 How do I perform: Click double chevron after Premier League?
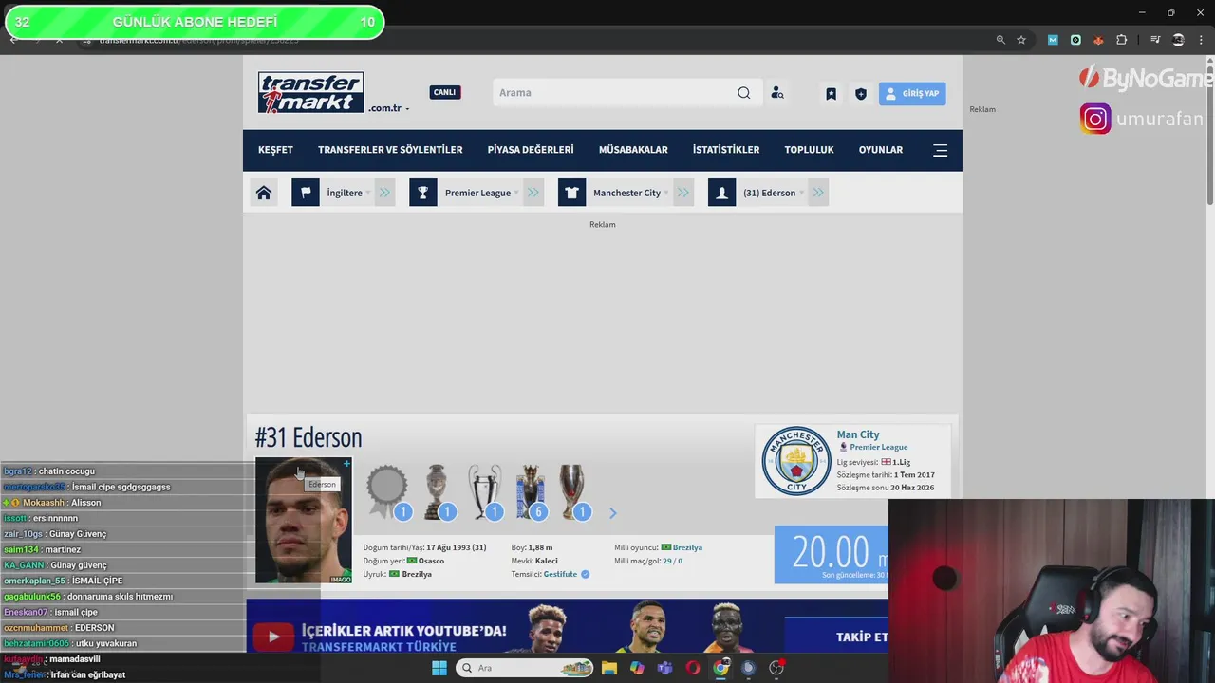pyautogui.click(x=533, y=193)
